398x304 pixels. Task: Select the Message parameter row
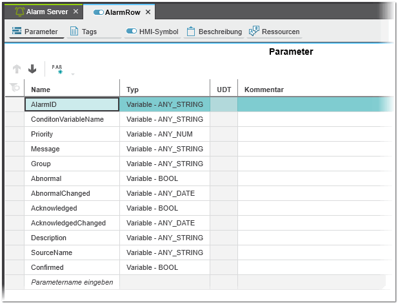tap(71, 149)
